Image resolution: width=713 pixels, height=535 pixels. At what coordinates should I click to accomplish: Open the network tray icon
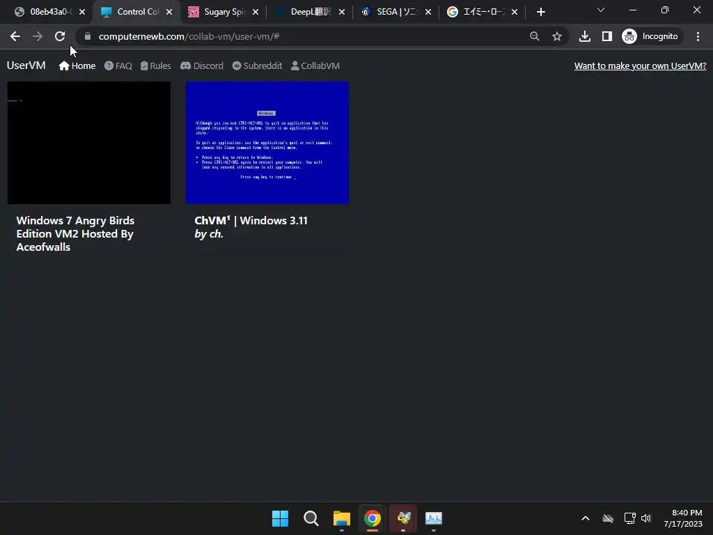pyautogui.click(x=629, y=518)
